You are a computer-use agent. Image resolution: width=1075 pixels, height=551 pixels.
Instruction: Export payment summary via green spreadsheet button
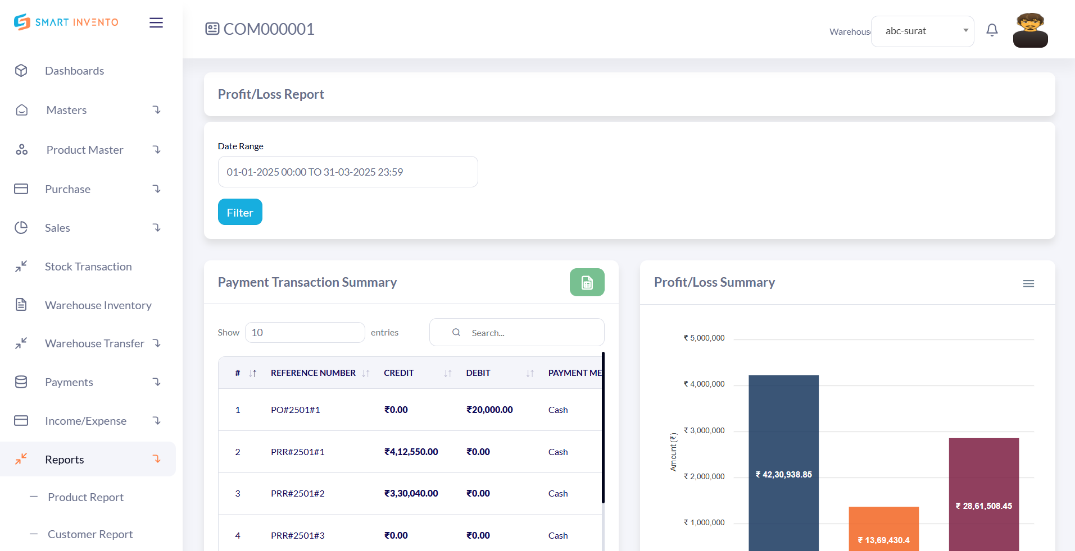[x=587, y=282]
